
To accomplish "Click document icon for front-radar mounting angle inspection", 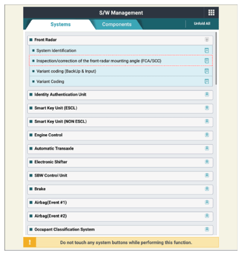I will pos(206,60).
